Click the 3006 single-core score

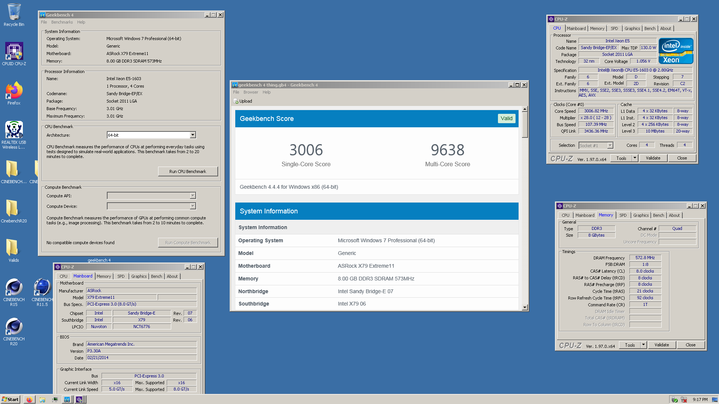pyautogui.click(x=306, y=150)
